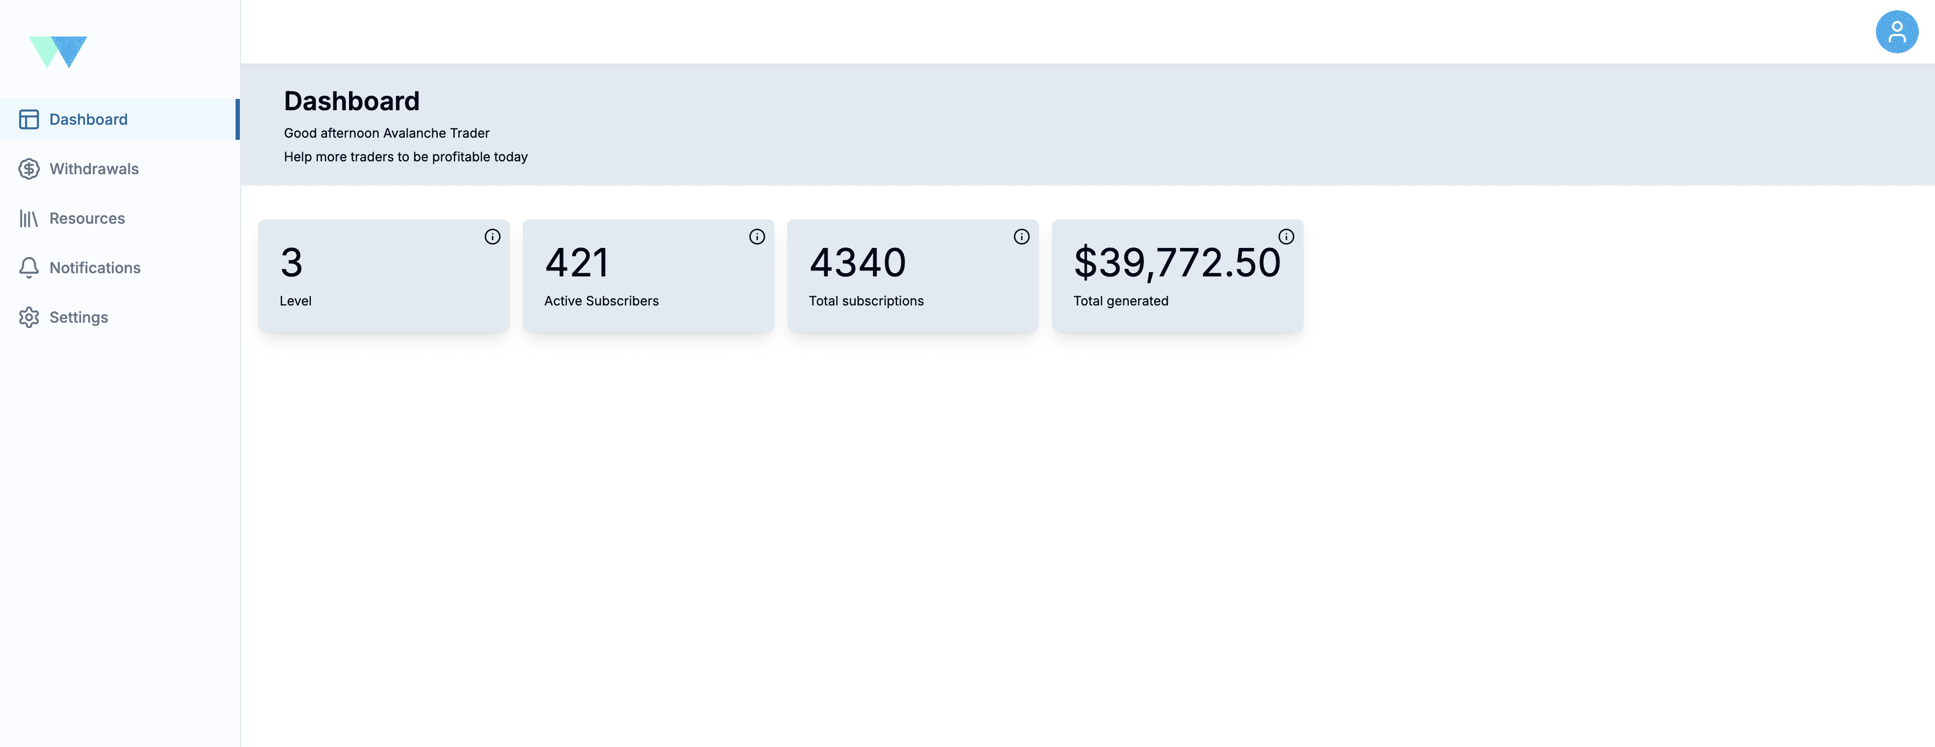1935x747 pixels.
Task: Click the info icon on Total subscriptions card
Action: pyautogui.click(x=1022, y=237)
